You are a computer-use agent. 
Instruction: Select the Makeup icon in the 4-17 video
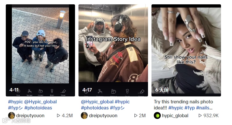coord(114,92)
